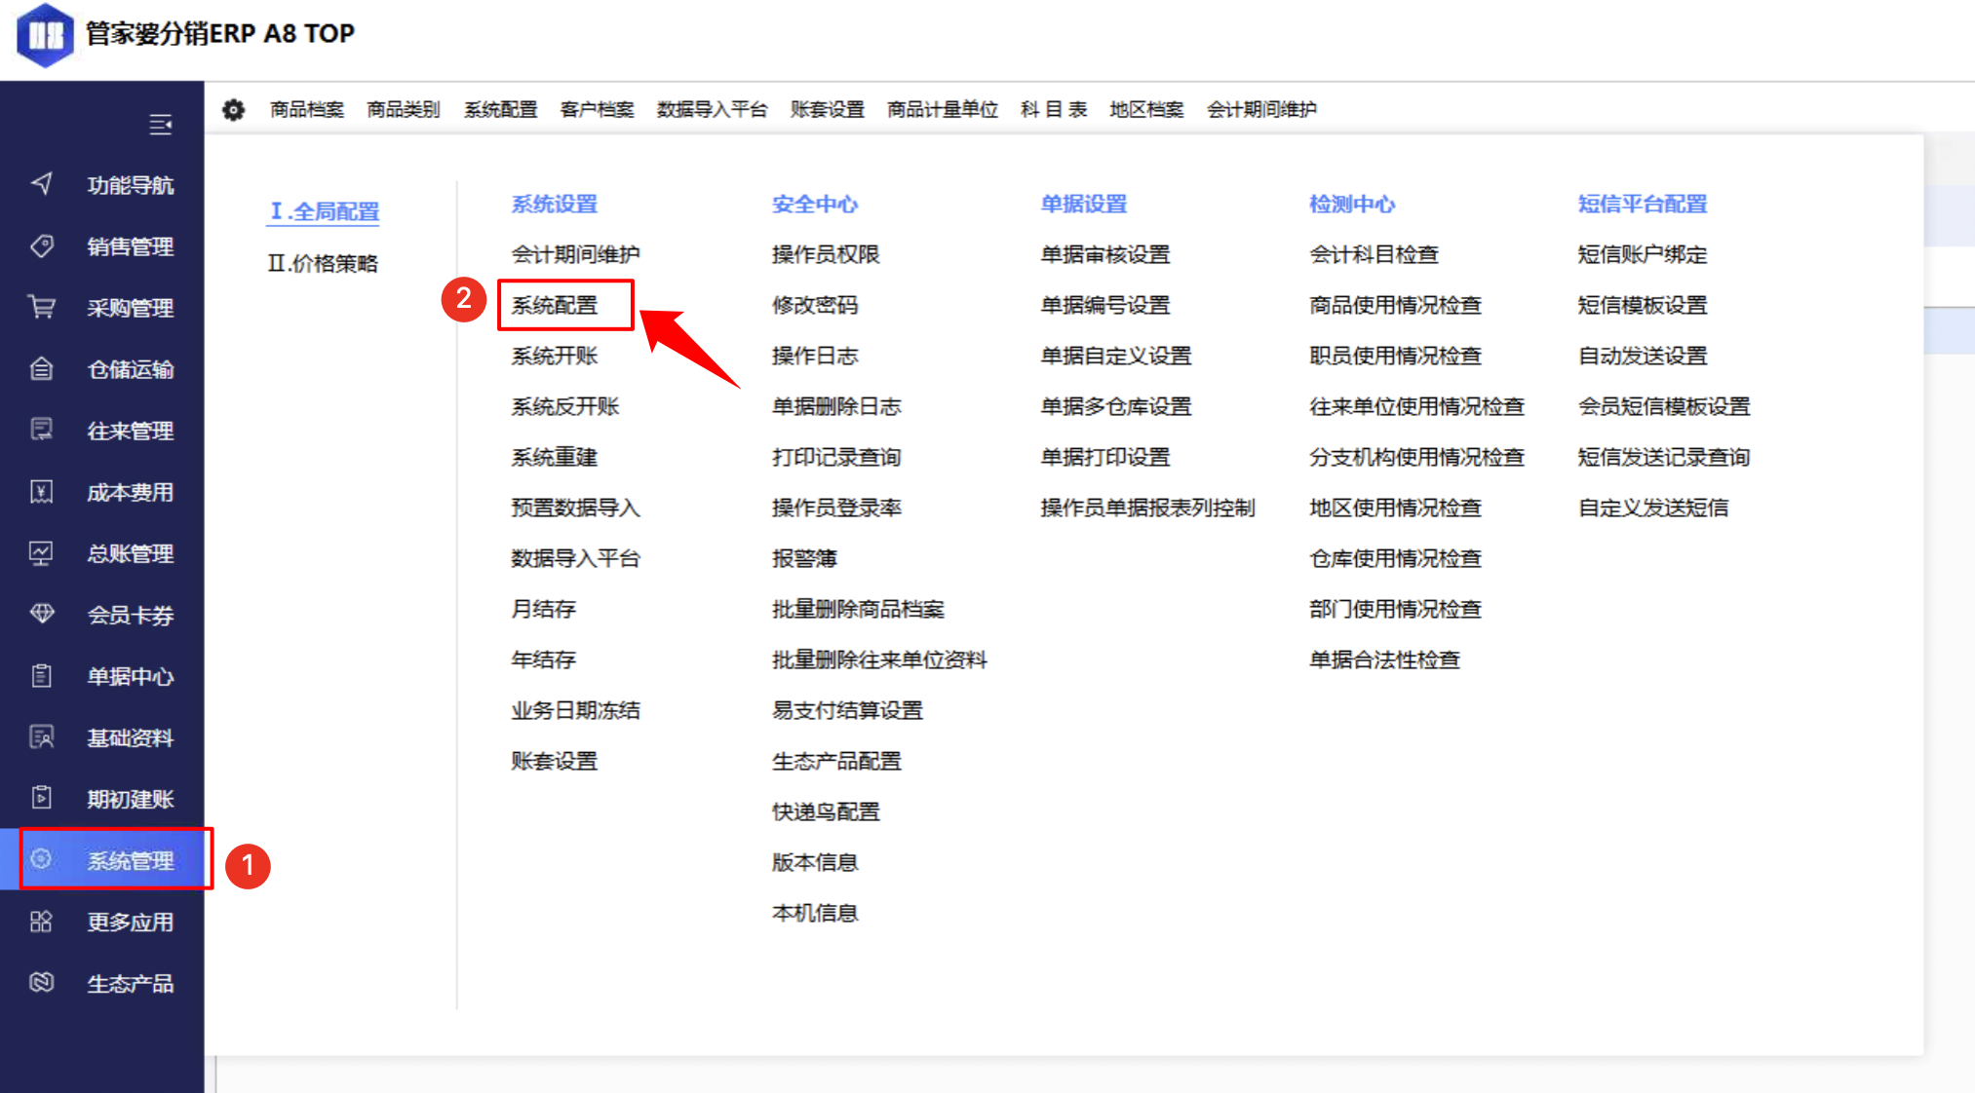1975x1093 pixels.
Task: Open 单据审核设置 under 单据设置
Action: click(1105, 254)
